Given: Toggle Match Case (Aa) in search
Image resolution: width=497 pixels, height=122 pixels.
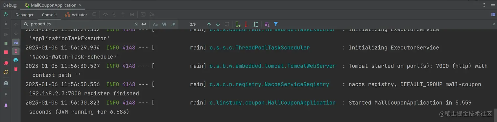Looking at the screenshot, I should tap(155, 24).
